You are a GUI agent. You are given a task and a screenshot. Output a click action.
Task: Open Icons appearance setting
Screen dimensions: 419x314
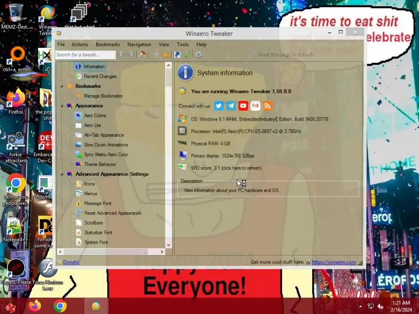[89, 184]
